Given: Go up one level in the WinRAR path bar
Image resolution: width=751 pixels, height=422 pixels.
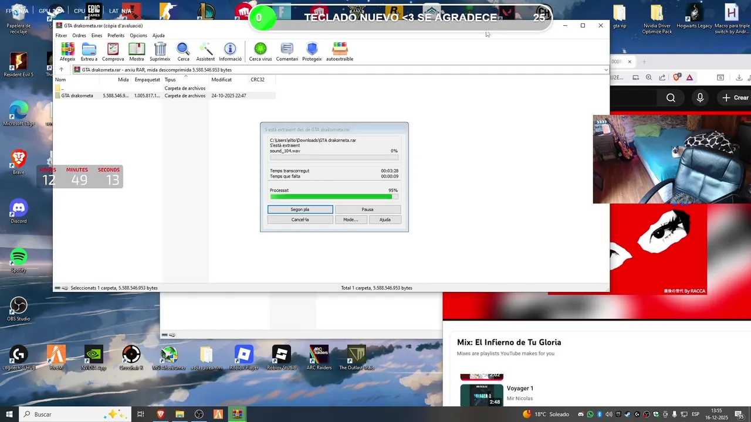Looking at the screenshot, I should (x=61, y=70).
